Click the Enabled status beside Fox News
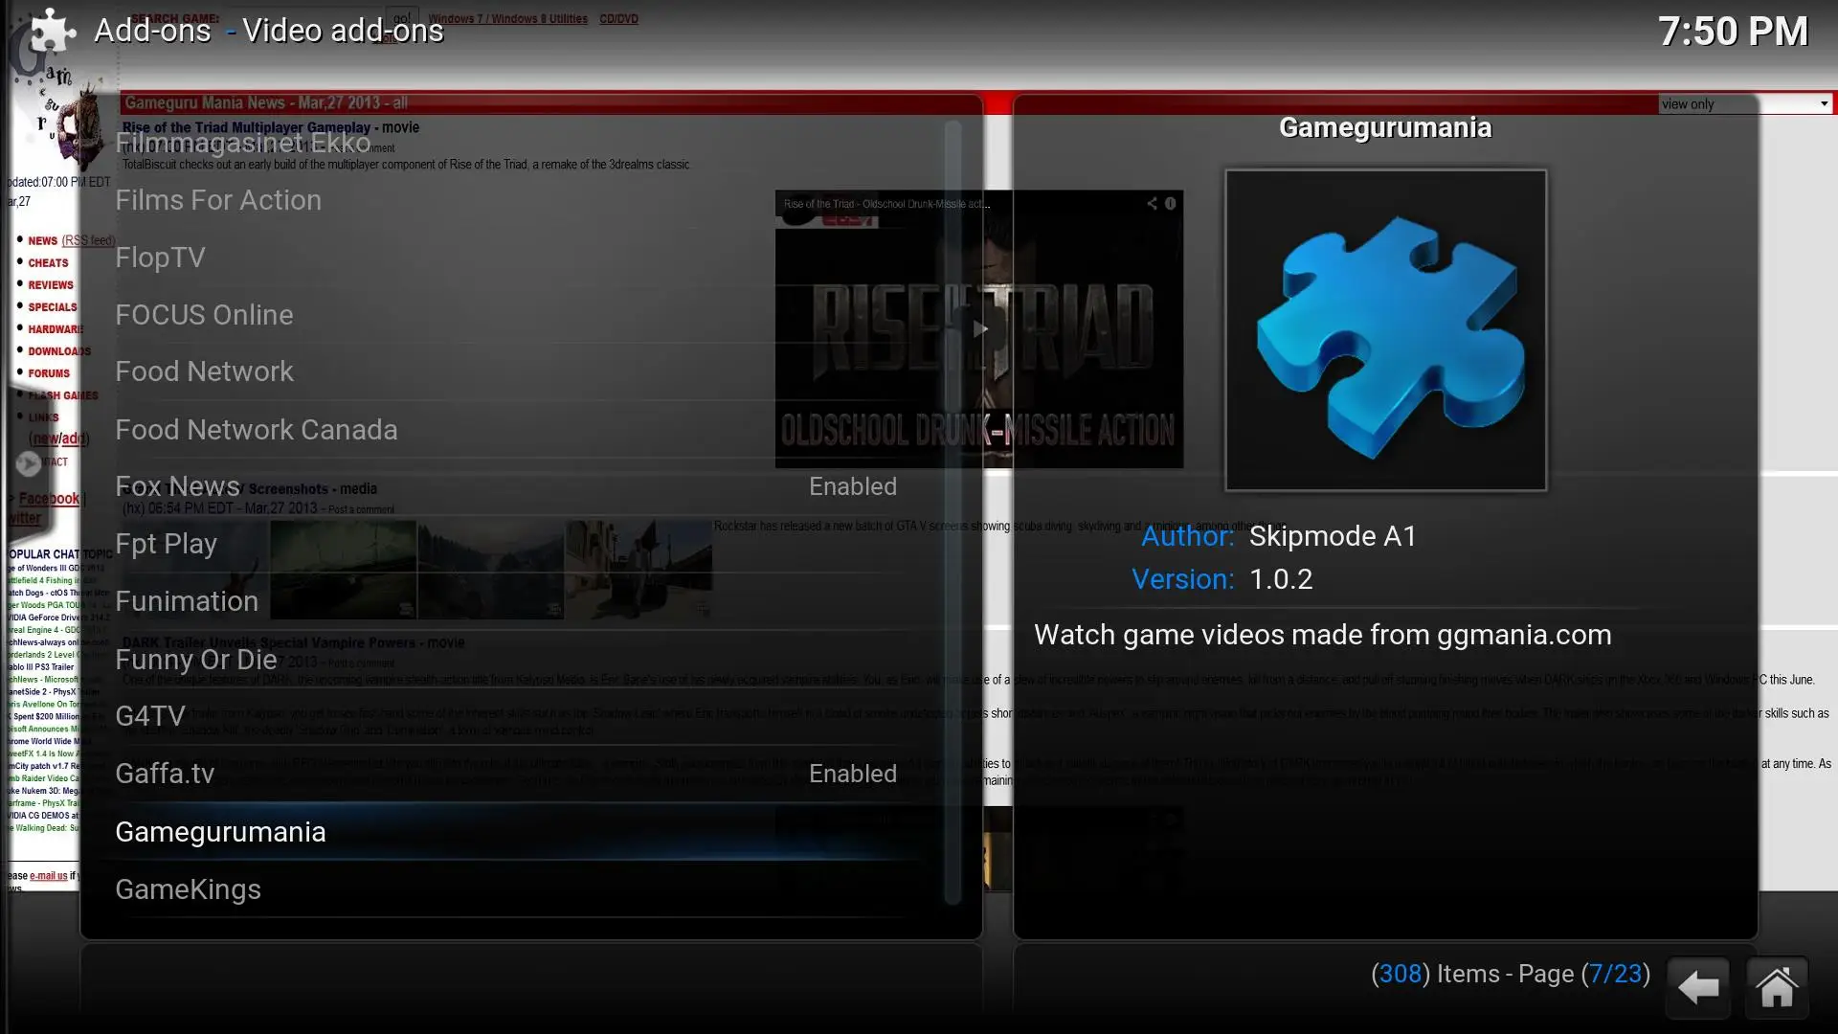This screenshot has height=1034, width=1838. (x=853, y=486)
